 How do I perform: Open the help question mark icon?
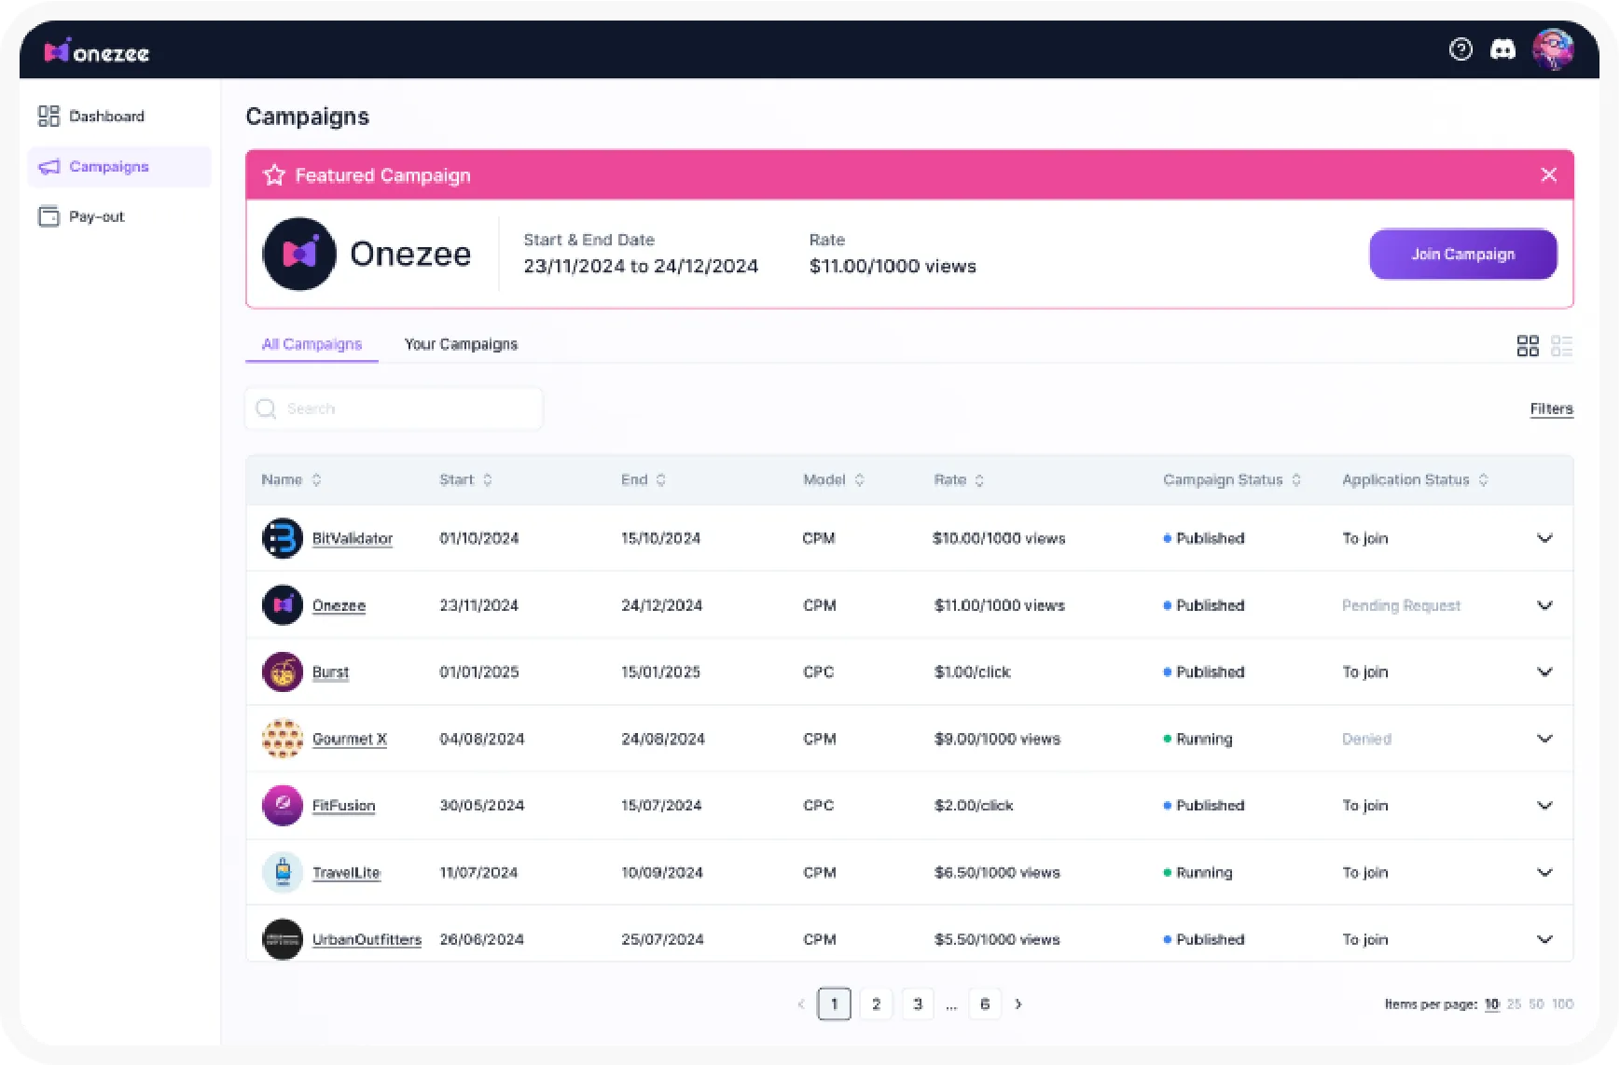coord(1461,49)
